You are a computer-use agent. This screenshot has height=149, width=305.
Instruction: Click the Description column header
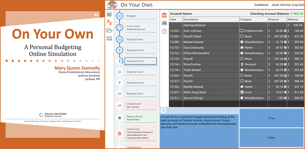tap(211, 19)
